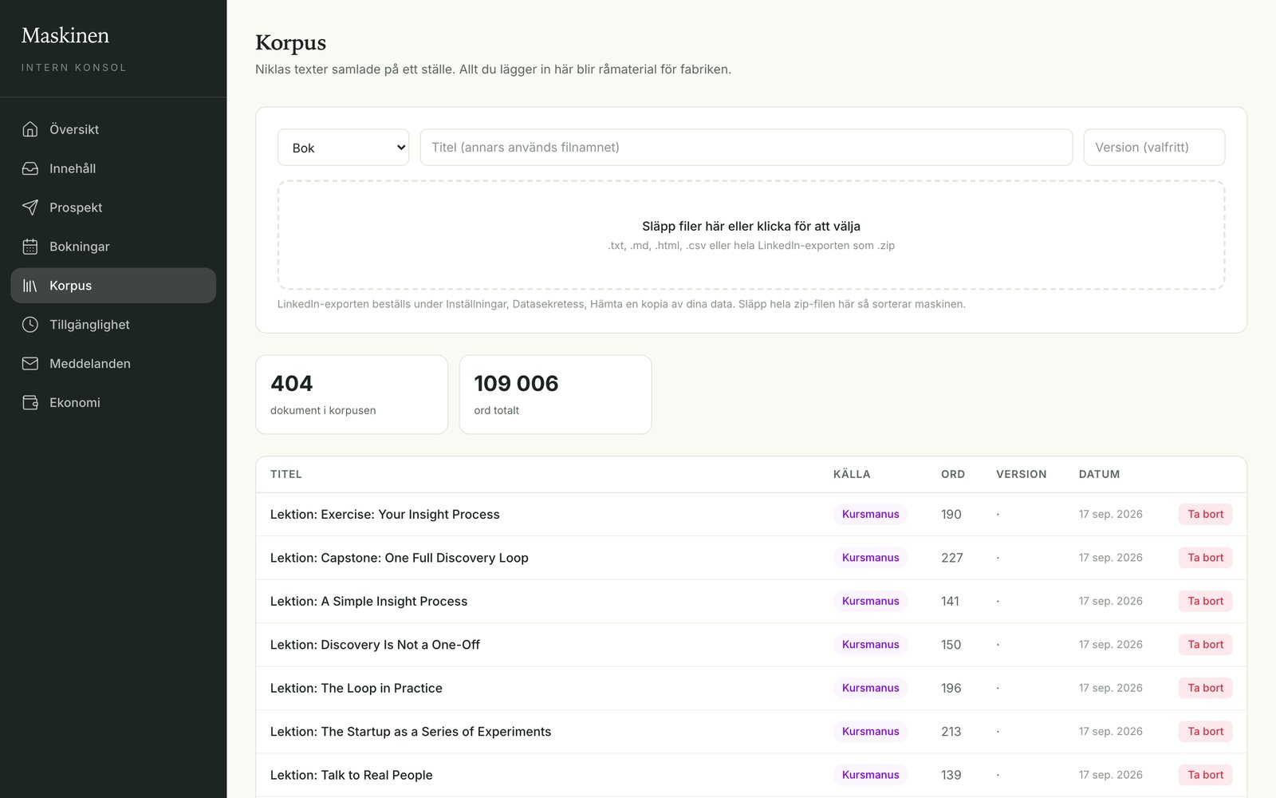Image resolution: width=1276 pixels, height=798 pixels.
Task: Click Ta bort for 'Startup as a Series of Experiments'
Action: point(1205,732)
